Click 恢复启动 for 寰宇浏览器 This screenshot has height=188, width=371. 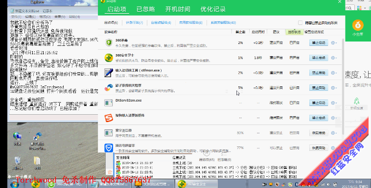pyautogui.click(x=319, y=133)
